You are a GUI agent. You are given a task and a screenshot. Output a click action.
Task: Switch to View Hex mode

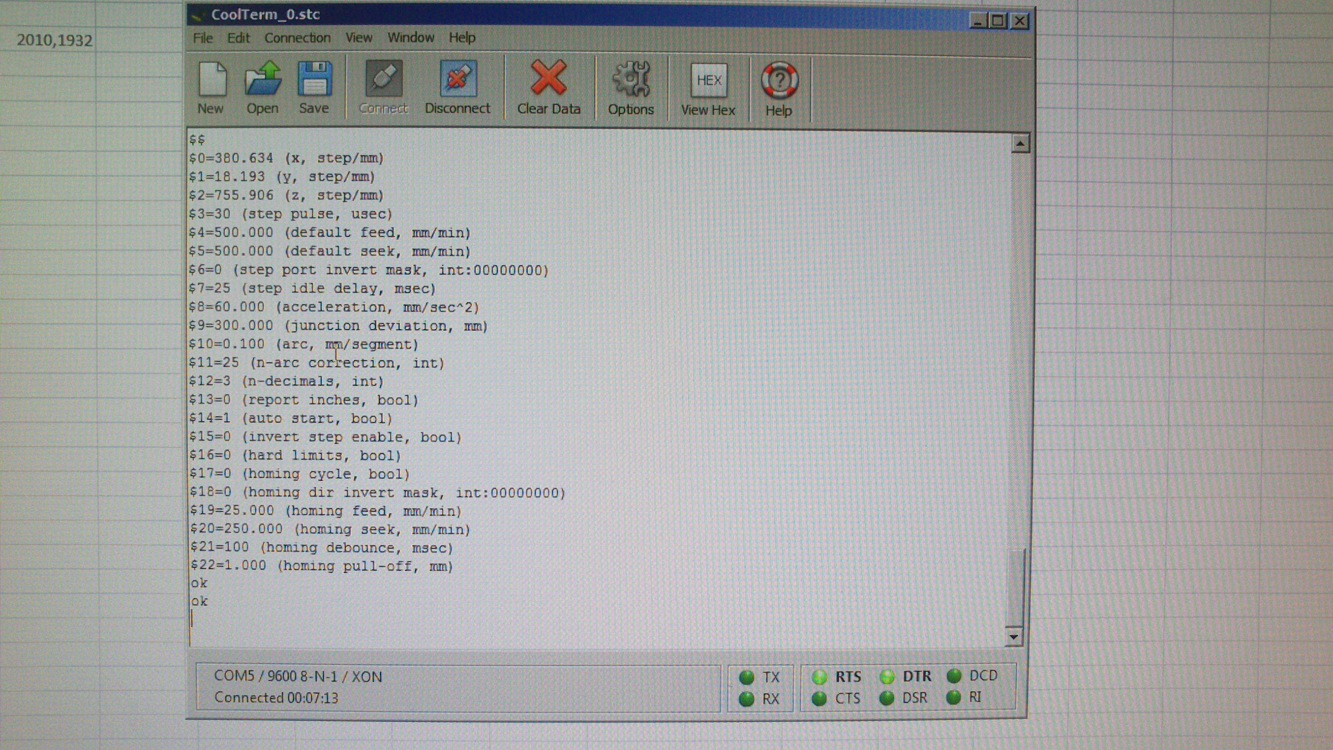click(x=708, y=81)
